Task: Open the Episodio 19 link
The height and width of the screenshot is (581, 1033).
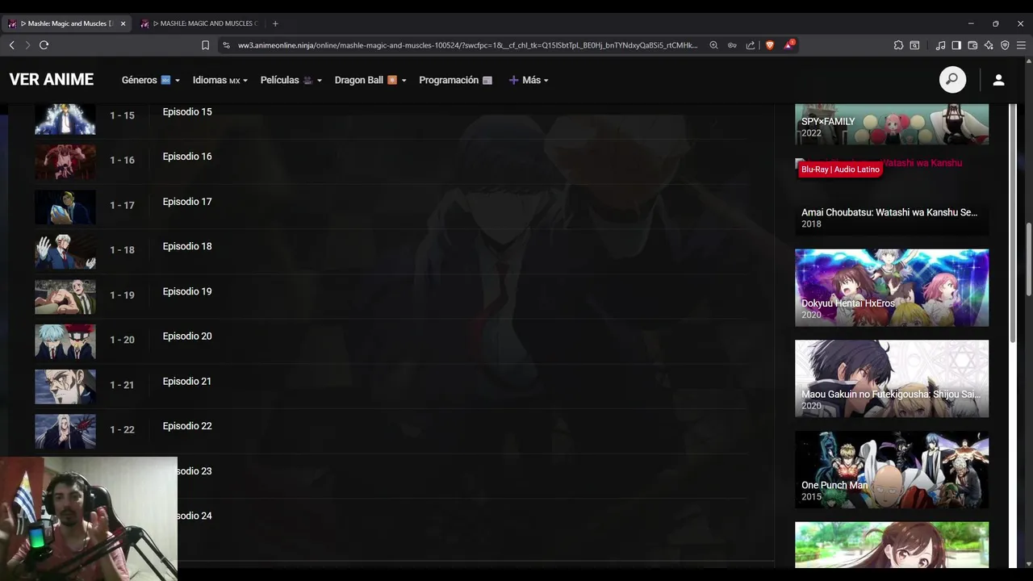Action: point(187,291)
